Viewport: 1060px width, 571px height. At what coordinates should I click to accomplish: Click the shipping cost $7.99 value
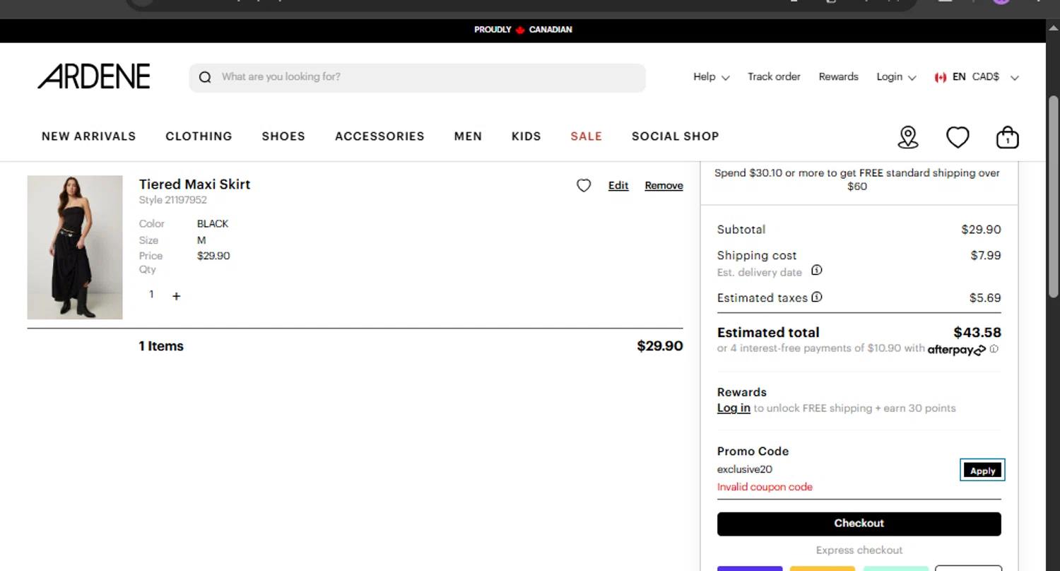click(985, 255)
